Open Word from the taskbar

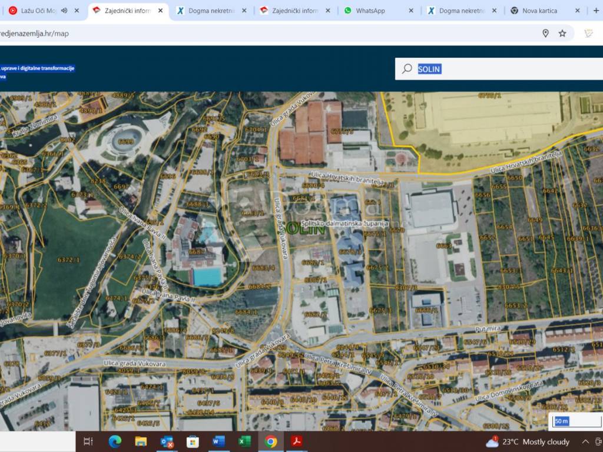(218, 441)
